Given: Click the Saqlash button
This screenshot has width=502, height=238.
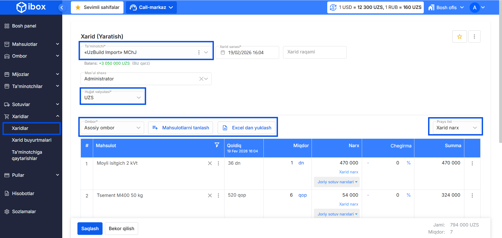Looking at the screenshot, I should 90,229.
